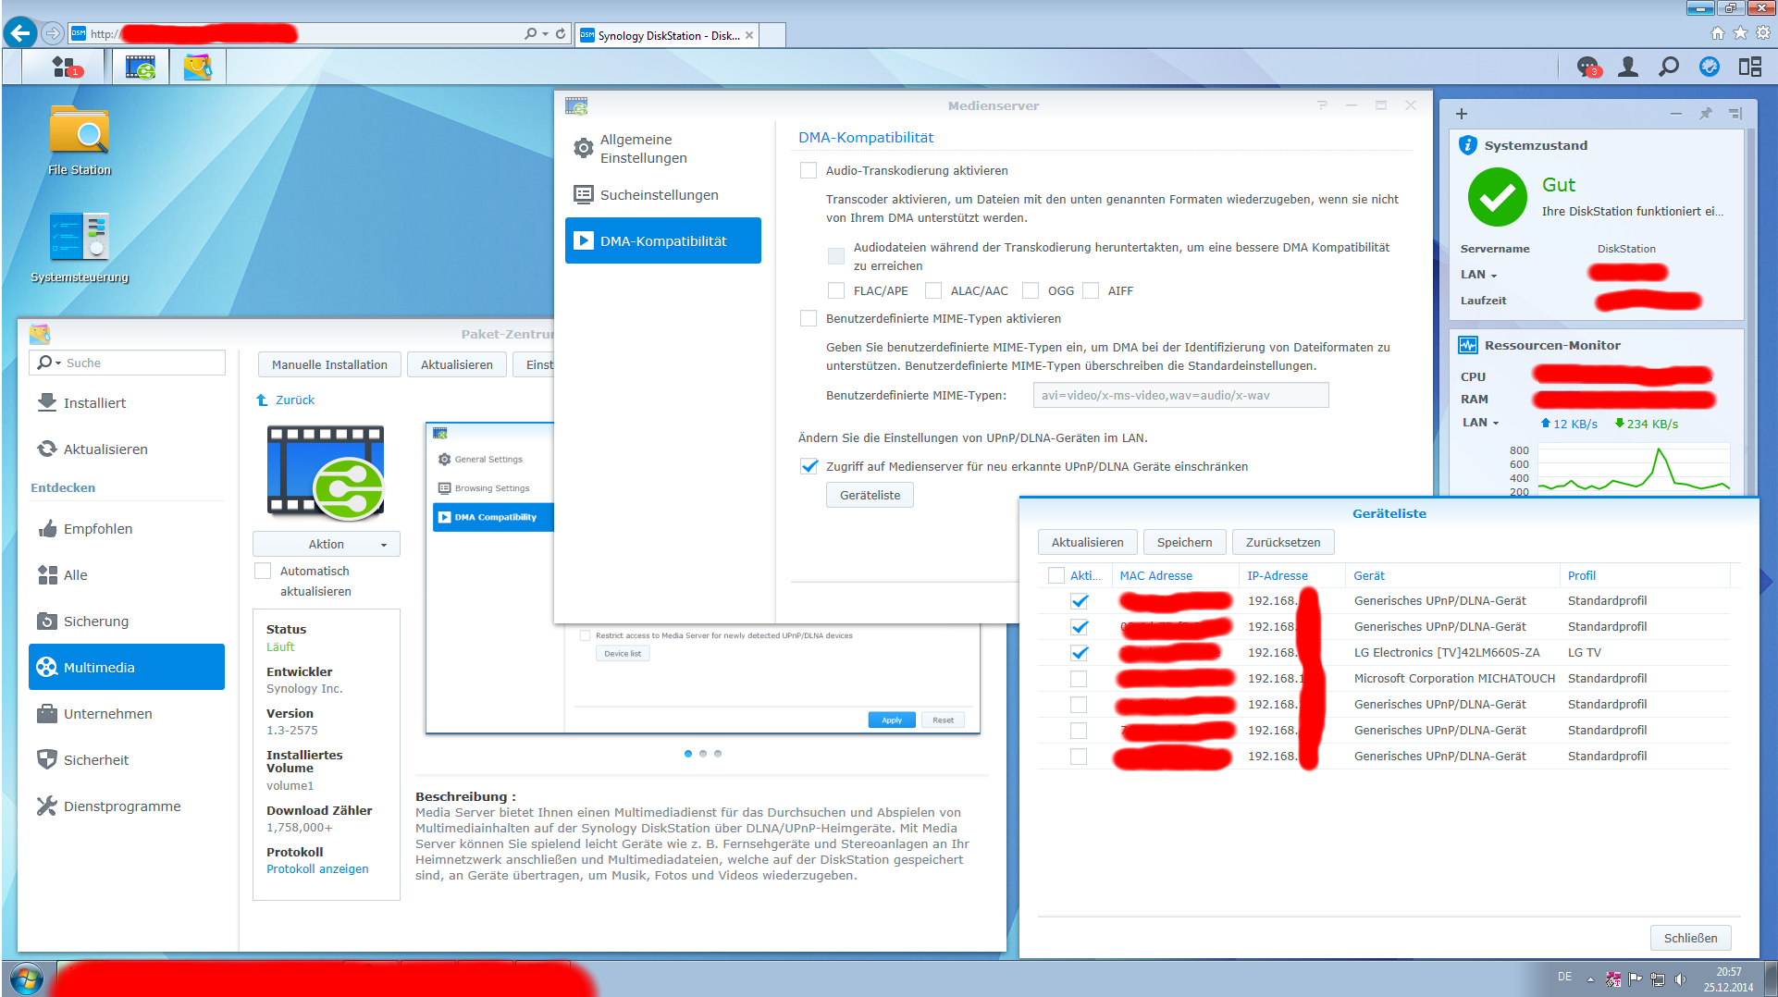1778x997 pixels.
Task: Expand the Aktion dropdown
Action: [x=327, y=545]
